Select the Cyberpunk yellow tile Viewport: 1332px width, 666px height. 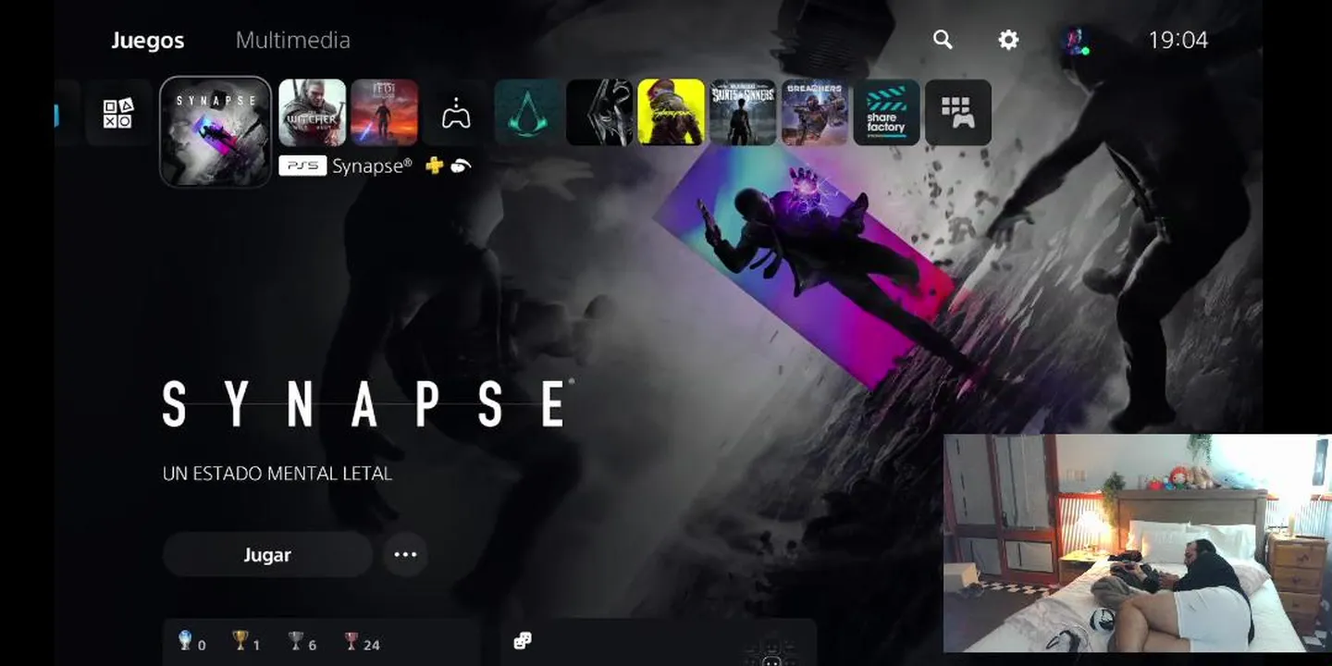(672, 113)
